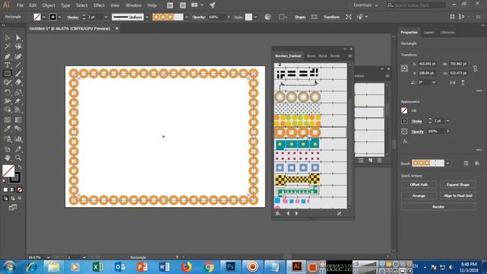Select the Artboard tool

pyautogui.click(x=8, y=149)
